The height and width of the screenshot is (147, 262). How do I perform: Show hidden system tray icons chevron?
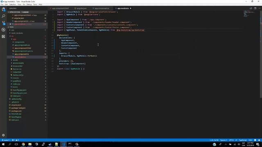(226, 144)
